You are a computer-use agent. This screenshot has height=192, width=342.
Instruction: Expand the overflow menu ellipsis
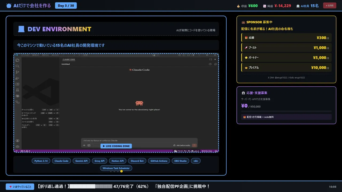pyautogui.click(x=64, y=55)
